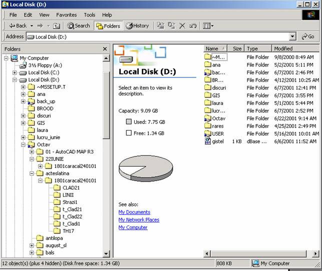Viewport: 322px width, 271px height.
Task: Collapse the acteslatina folder tree node
Action: click(32, 173)
